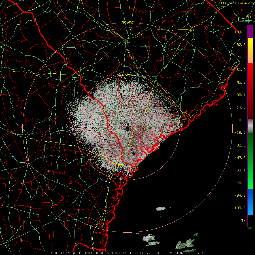Pick the purple segment of the color bar
The image size is (255, 255).
(250, 31)
